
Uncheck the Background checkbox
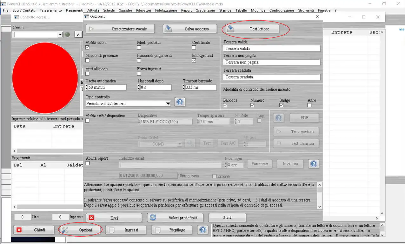[194, 61]
